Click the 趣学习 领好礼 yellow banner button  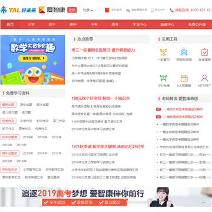33,58
